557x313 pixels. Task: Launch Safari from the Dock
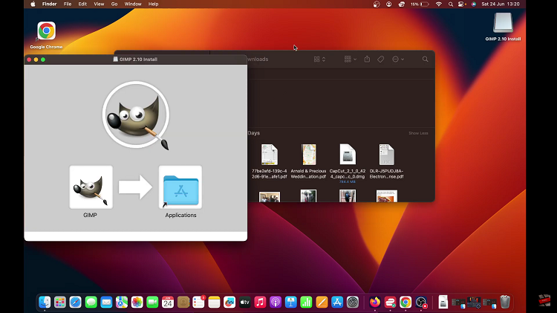click(x=75, y=303)
